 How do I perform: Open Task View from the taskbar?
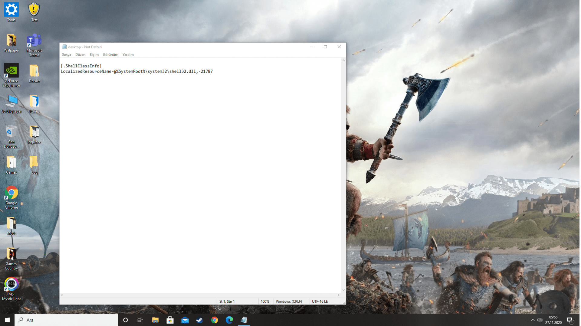point(140,320)
